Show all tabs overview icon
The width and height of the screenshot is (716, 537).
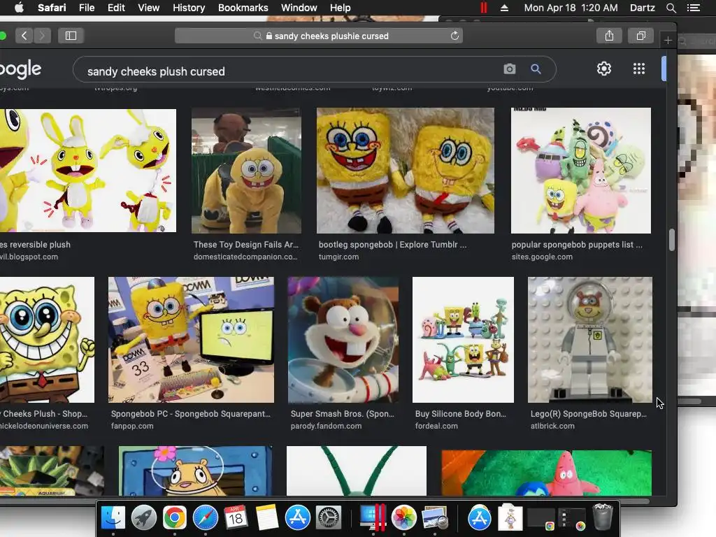(x=641, y=36)
